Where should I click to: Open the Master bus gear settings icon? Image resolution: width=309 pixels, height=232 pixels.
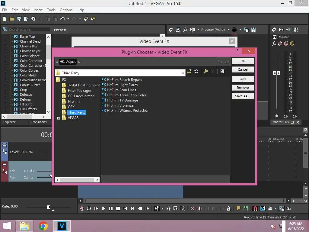(274, 30)
